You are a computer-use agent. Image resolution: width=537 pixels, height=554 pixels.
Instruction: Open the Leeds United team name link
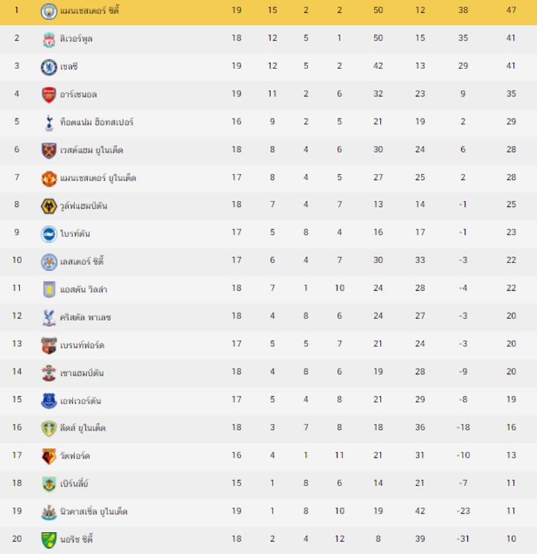[x=83, y=428]
